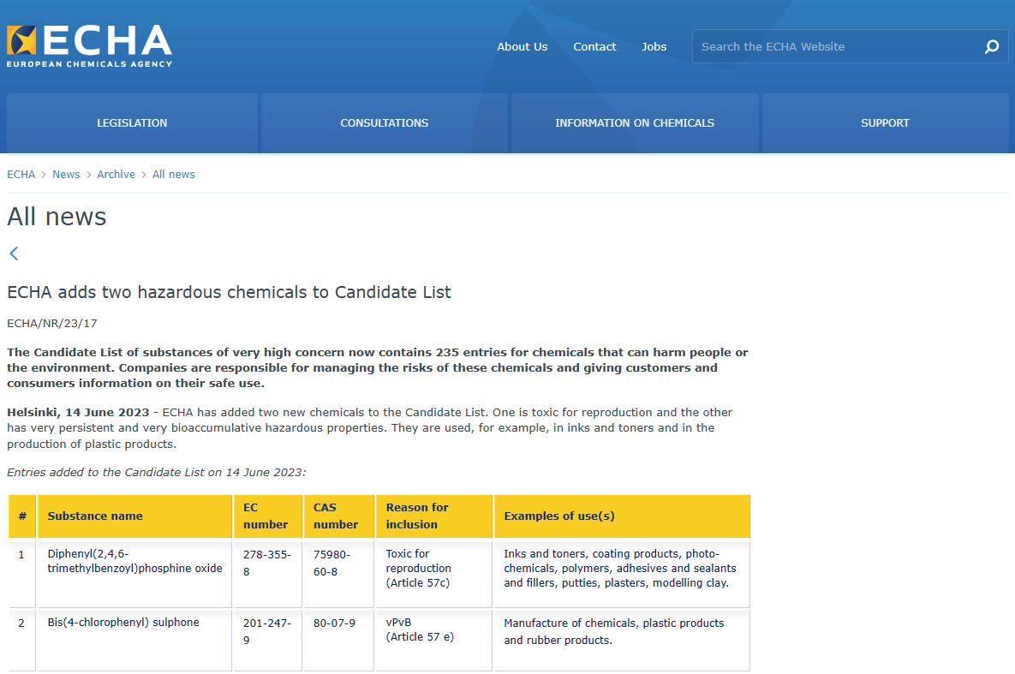This screenshot has height=674, width=1015.
Task: Go to the Jobs page
Action: point(654,46)
